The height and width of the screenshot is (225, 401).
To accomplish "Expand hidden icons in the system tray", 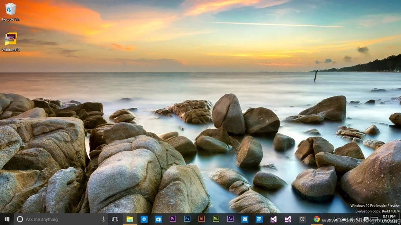I will tap(336, 219).
